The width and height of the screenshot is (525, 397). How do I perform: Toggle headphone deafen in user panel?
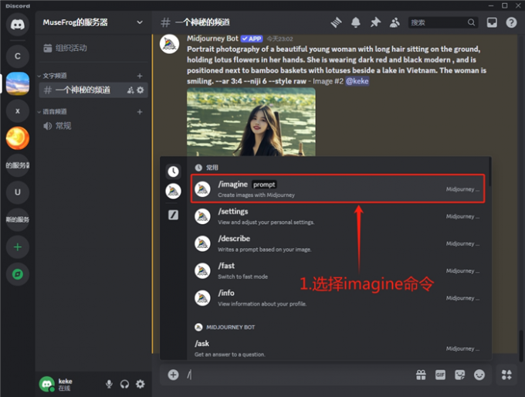(x=124, y=384)
